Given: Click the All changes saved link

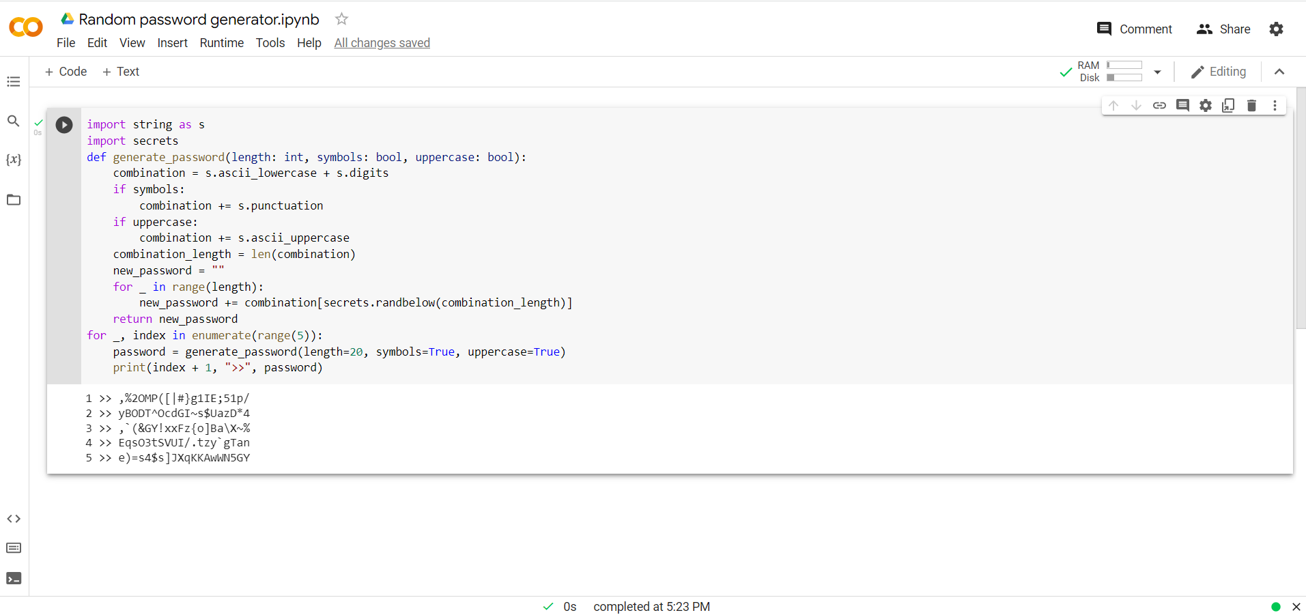Looking at the screenshot, I should 382,43.
